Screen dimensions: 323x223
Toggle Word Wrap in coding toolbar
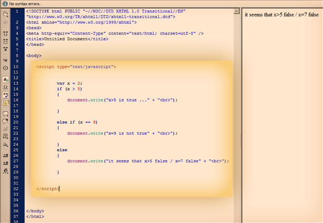[6, 95]
